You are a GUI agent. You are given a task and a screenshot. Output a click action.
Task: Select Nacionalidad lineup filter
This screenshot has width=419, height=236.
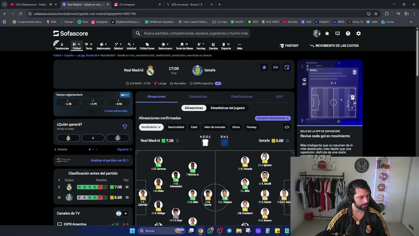click(176, 127)
